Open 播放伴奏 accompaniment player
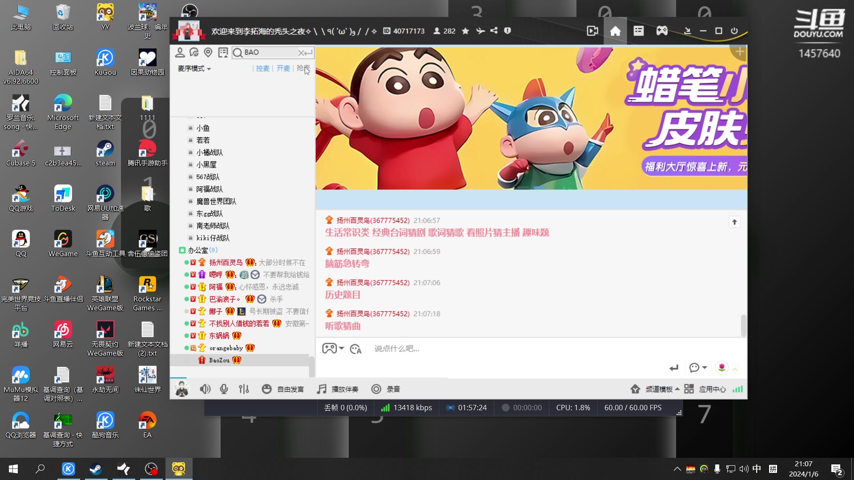This screenshot has width=854, height=480. [x=339, y=389]
